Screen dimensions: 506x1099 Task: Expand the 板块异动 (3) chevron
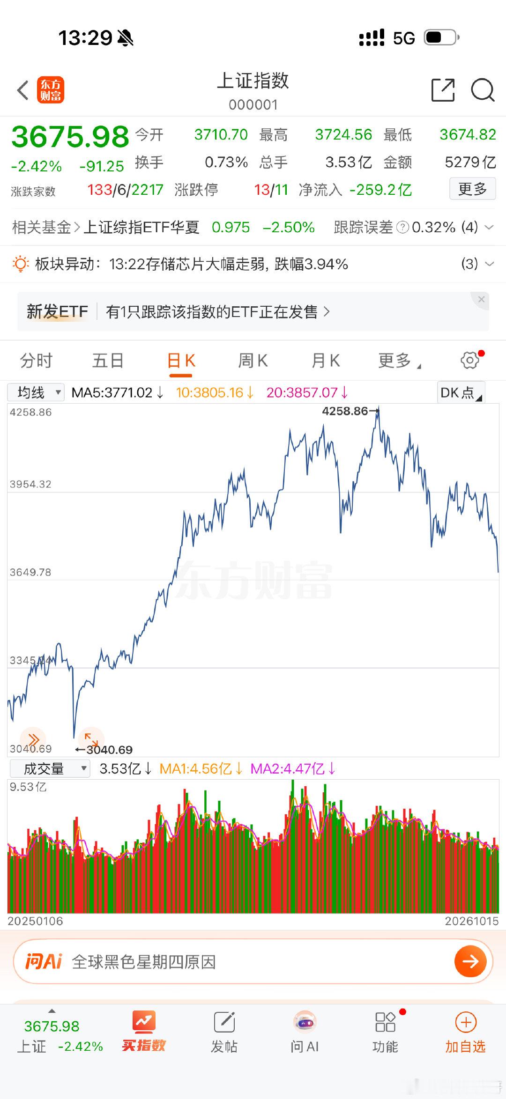(x=489, y=264)
